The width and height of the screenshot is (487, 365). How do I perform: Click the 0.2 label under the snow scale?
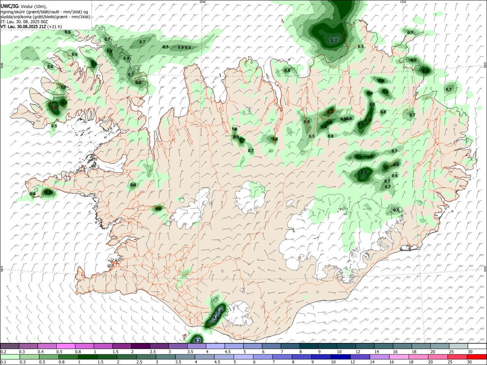click(3, 352)
